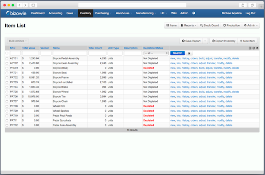Select the PRT06 Bicycle Tire checkbox

point(7,97)
